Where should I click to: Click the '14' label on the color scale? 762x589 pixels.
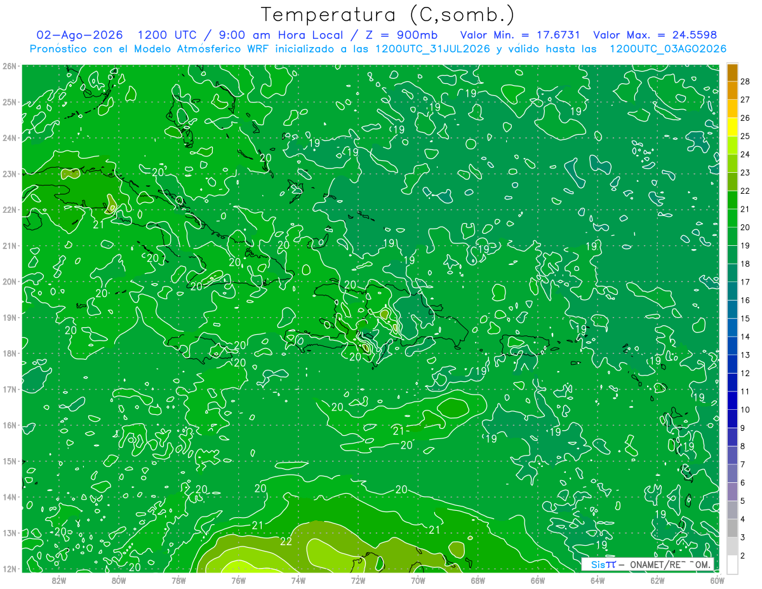tap(745, 337)
